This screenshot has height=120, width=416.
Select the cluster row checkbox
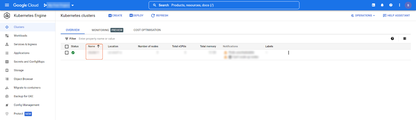click(67, 53)
